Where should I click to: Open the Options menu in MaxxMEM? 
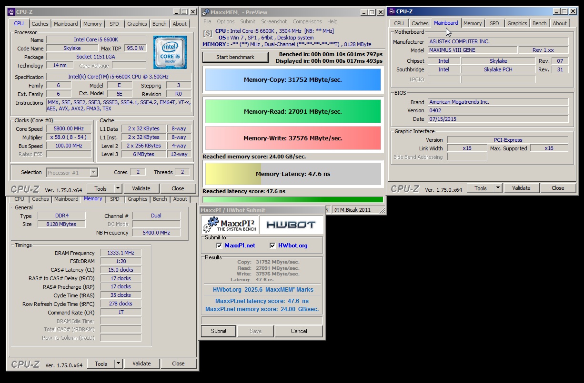(x=226, y=21)
